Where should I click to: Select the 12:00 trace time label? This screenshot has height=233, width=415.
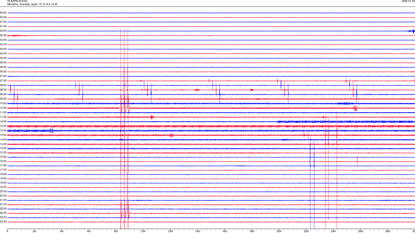pyautogui.click(x=3, y=122)
